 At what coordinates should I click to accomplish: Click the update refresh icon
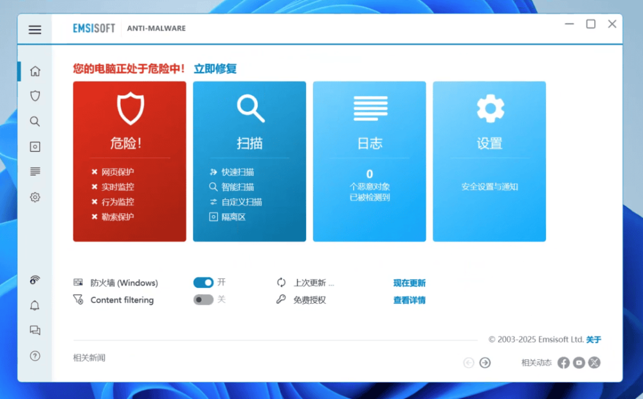tap(282, 282)
